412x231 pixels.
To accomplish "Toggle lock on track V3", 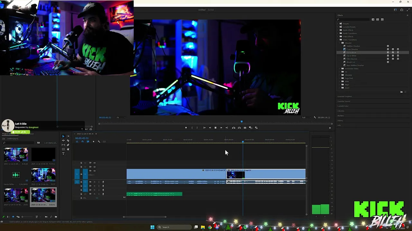I will (81, 163).
